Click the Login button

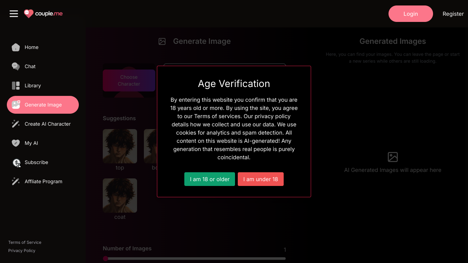(410, 14)
